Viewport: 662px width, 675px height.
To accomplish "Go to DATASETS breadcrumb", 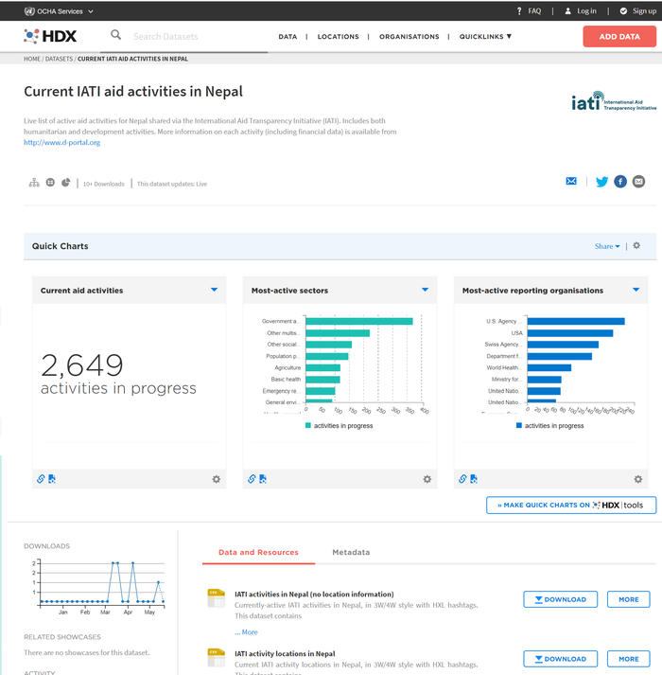I will tap(59, 59).
